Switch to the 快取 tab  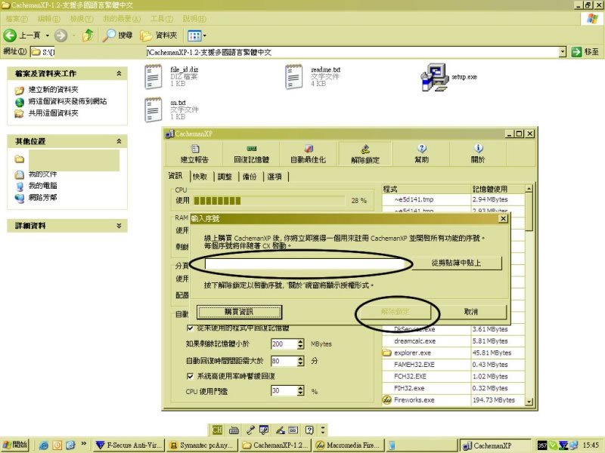coord(200,177)
